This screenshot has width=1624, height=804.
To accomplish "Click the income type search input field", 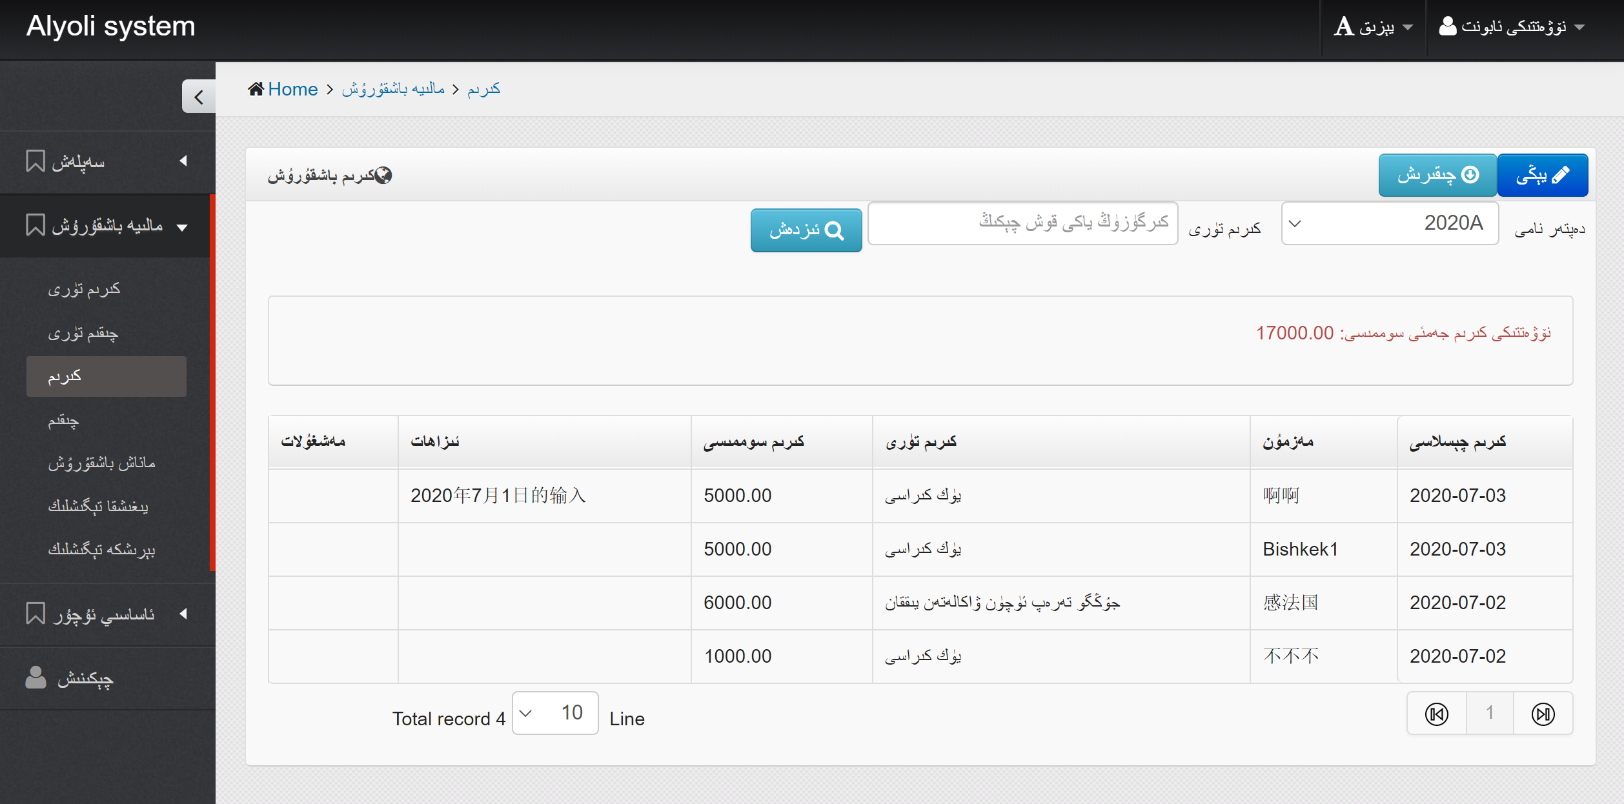I will [x=1022, y=223].
